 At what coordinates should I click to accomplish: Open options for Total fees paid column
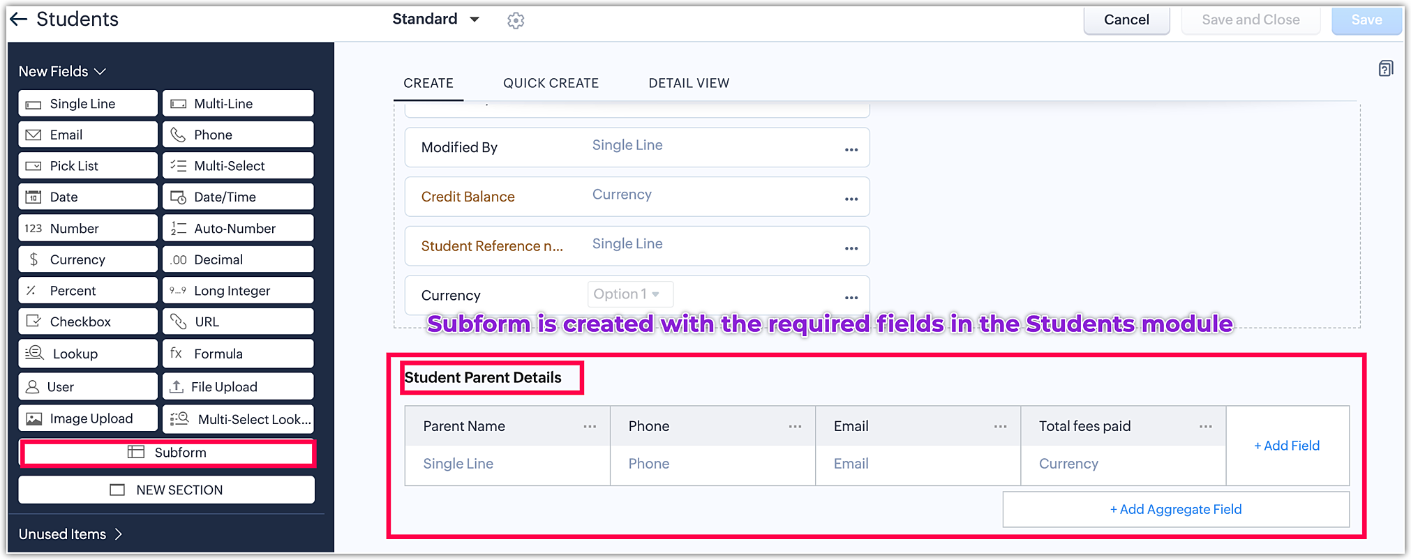pyautogui.click(x=1205, y=426)
